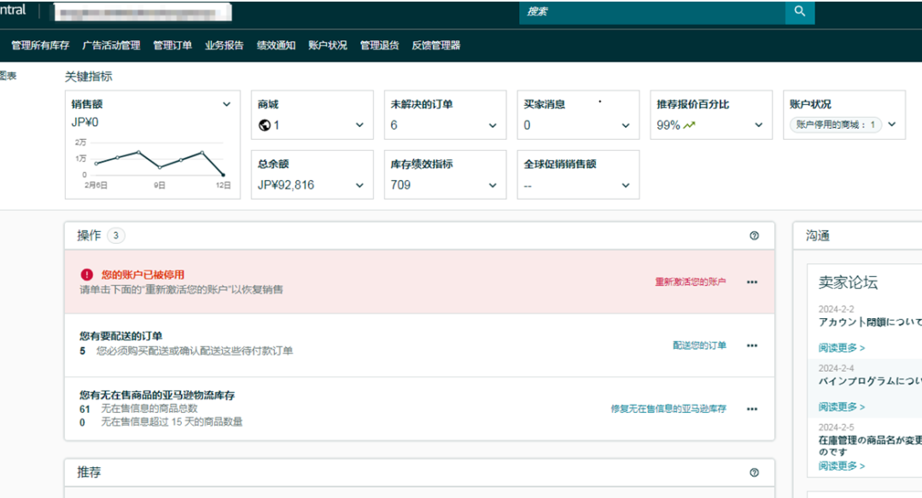The image size is (922, 498).
Task: Open 广告活动管理 menu
Action: [x=111, y=45]
